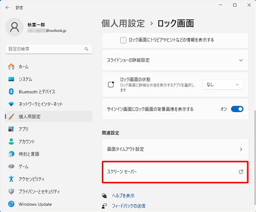Click the ロック画面の状態 app icon
Image resolution: width=256 pixels, height=212 pixels.
[111, 84]
